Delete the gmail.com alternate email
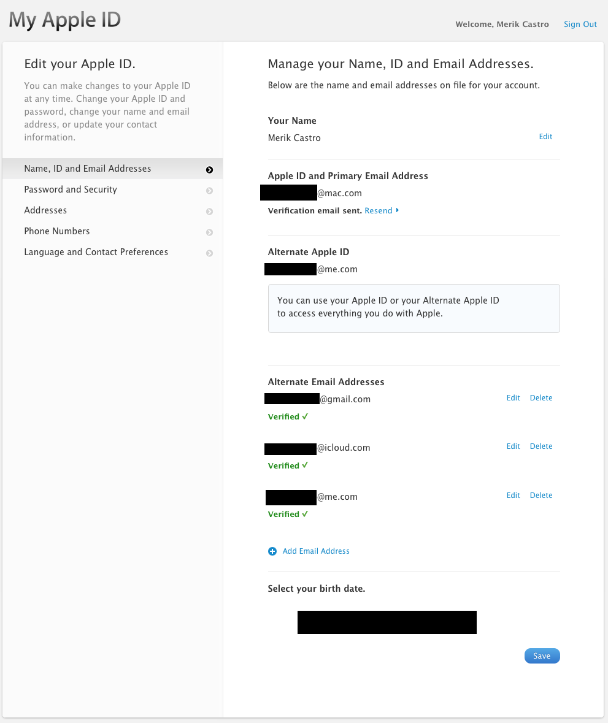Screen dimensions: 608x723 coord(541,398)
